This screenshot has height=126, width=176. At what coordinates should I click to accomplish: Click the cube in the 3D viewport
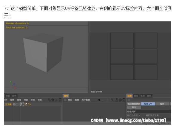43,53
